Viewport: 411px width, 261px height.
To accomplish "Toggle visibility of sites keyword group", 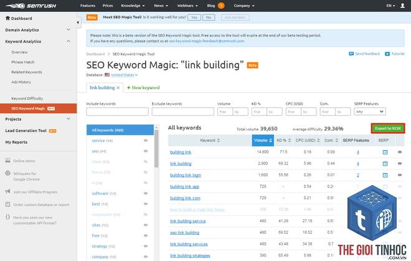I will point(146,225).
